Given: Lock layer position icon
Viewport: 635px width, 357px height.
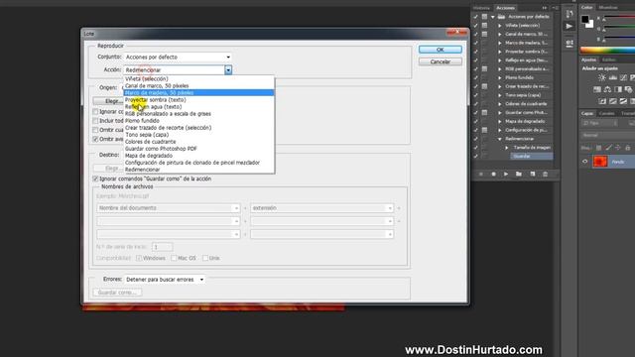Looking at the screenshot, I should [x=618, y=148].
